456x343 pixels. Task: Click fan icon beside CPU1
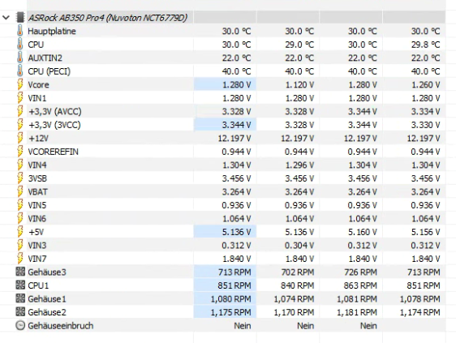pyautogui.click(x=20, y=285)
